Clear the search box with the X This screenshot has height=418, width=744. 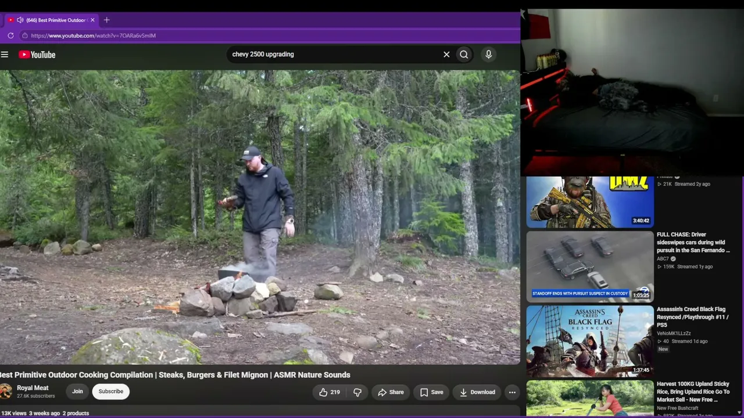(446, 55)
